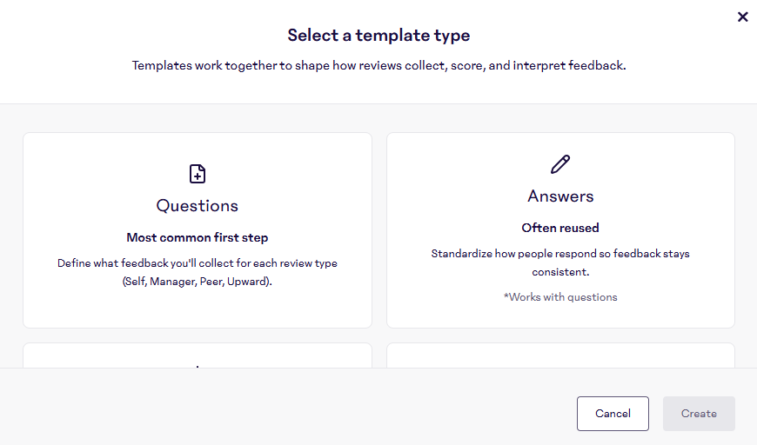This screenshot has width=757, height=445.
Task: Select the Answers template card title
Action: pyautogui.click(x=560, y=196)
